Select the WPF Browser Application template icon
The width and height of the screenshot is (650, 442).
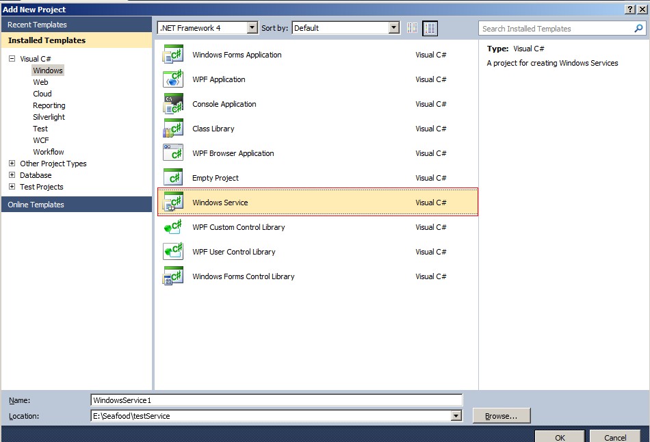172,153
